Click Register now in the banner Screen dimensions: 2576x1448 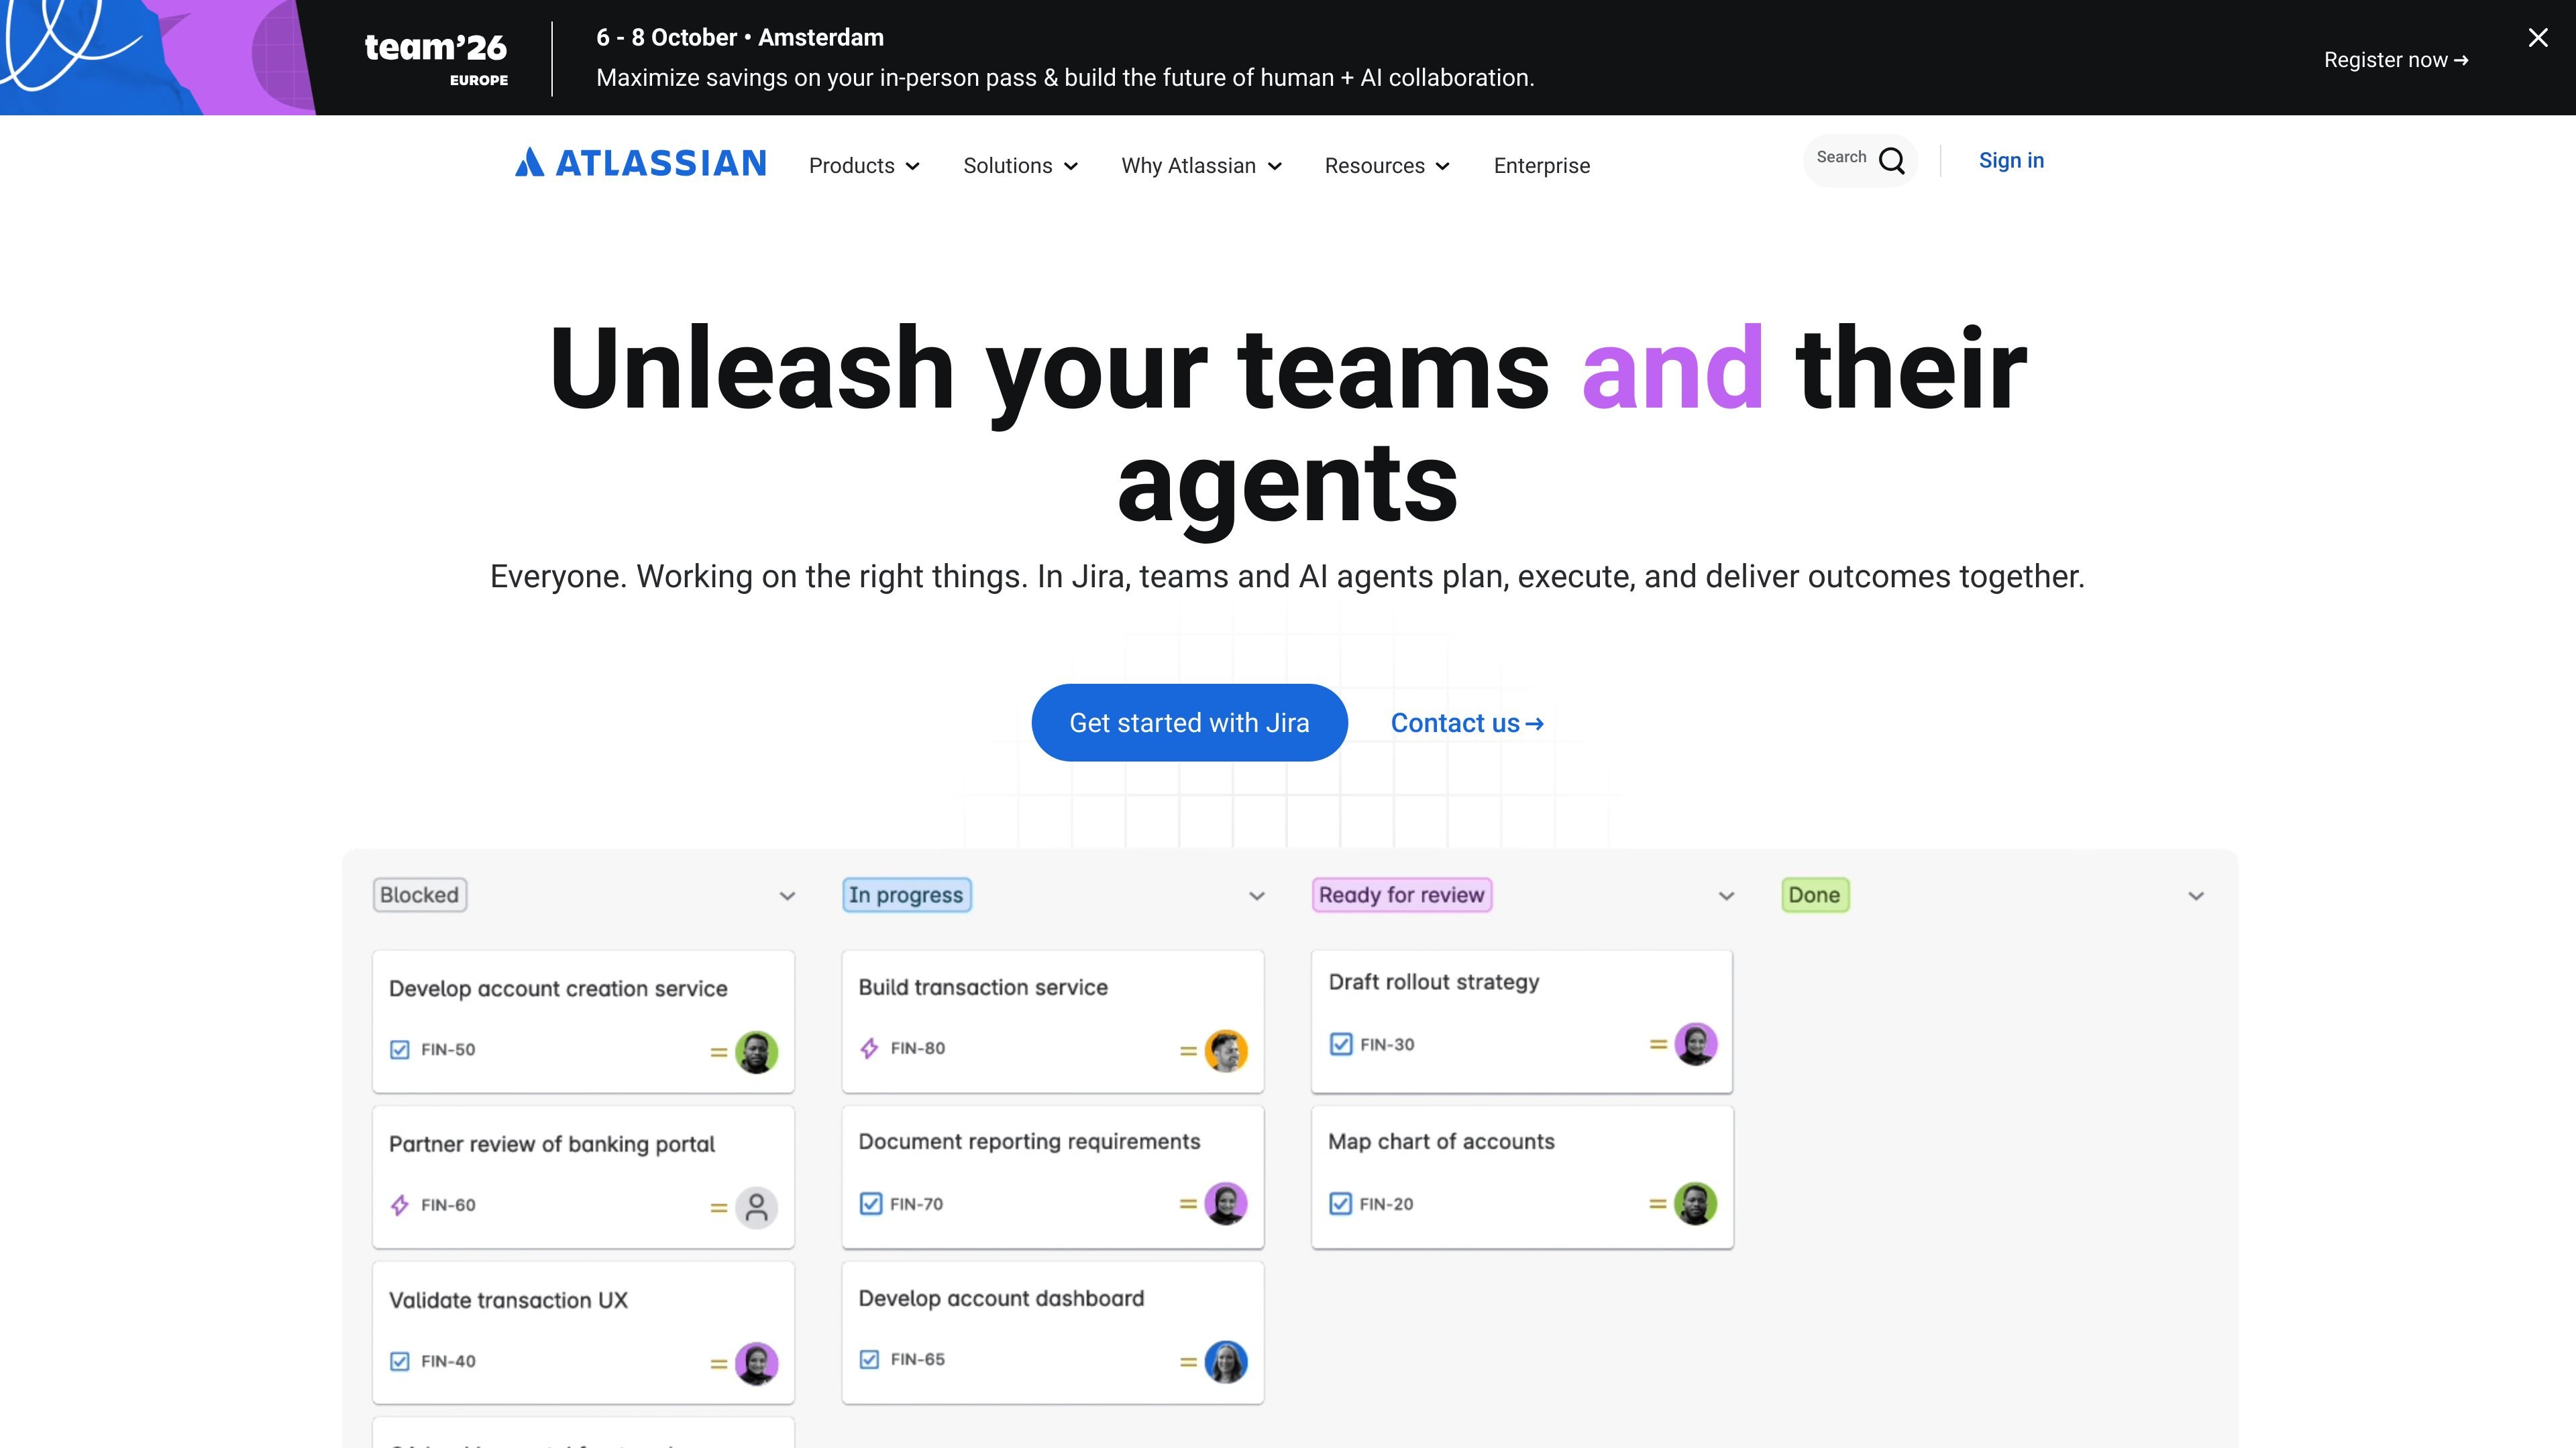point(2396,60)
